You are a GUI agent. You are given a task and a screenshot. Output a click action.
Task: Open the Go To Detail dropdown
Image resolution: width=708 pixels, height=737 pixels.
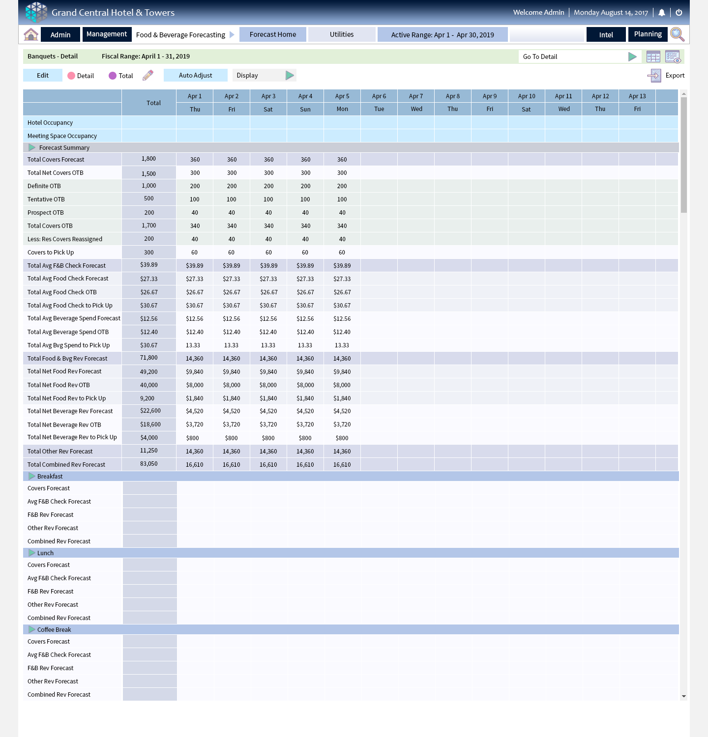(x=632, y=57)
